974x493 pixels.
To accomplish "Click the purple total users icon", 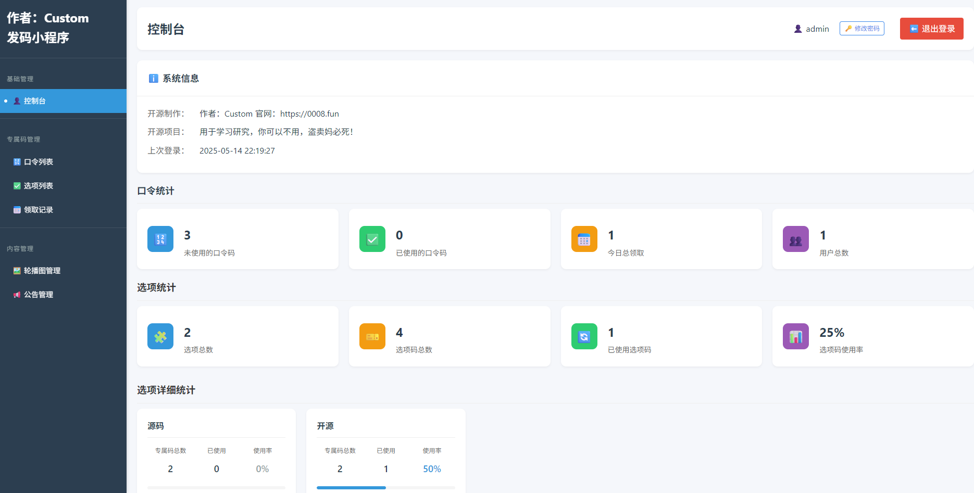I will click(x=795, y=239).
